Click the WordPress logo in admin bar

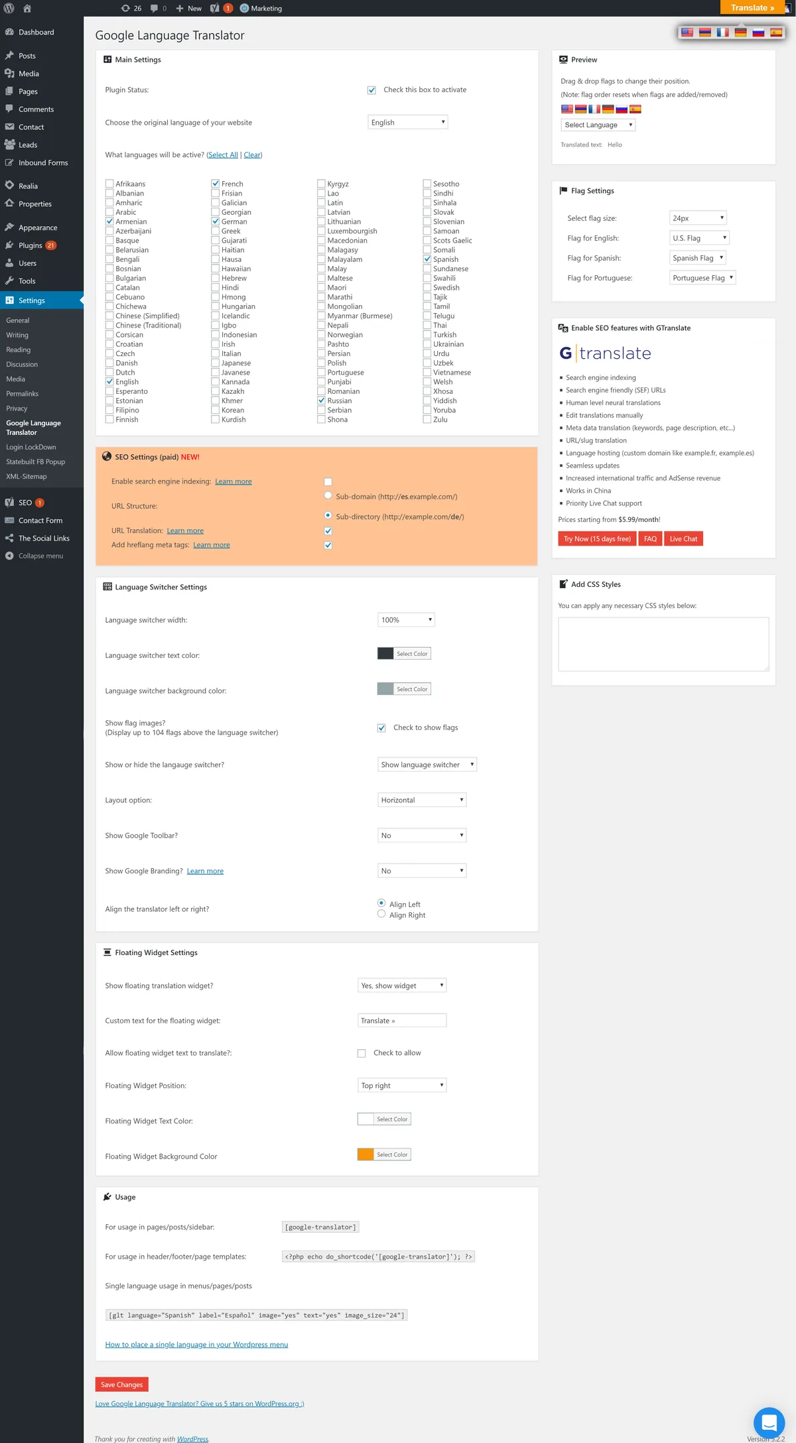point(9,8)
